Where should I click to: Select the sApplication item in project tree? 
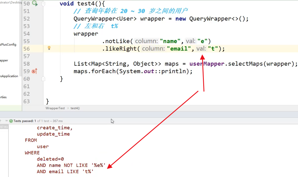pos(9,76)
